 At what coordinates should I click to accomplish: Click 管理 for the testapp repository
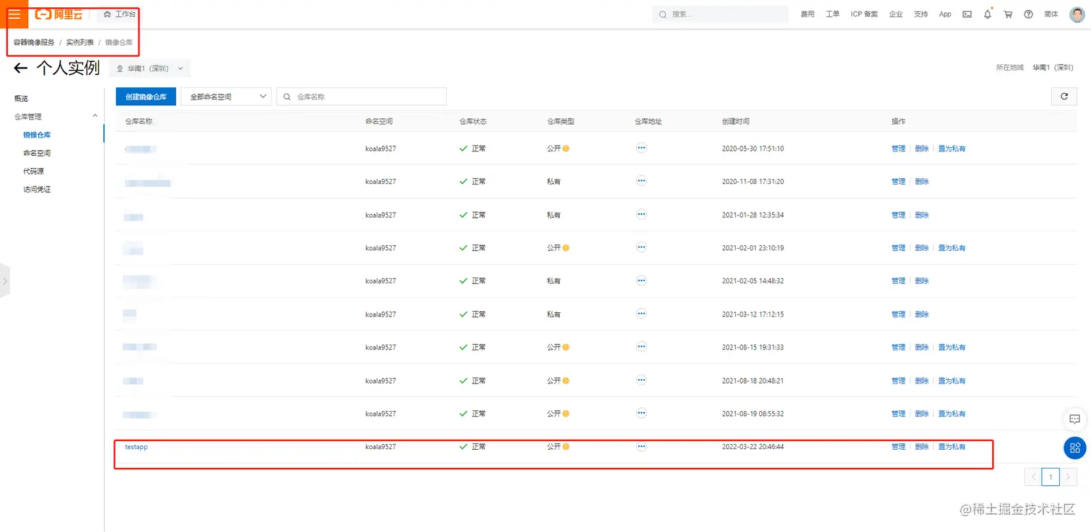(x=898, y=447)
